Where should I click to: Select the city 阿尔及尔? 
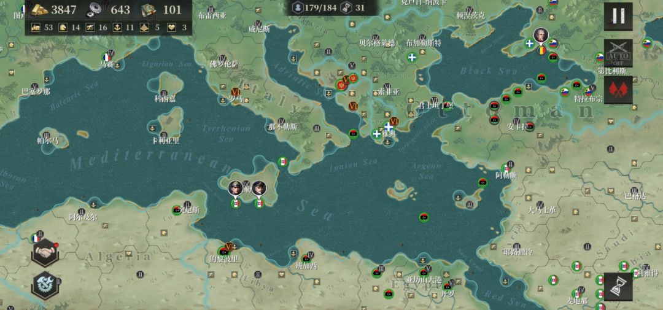[83, 218]
